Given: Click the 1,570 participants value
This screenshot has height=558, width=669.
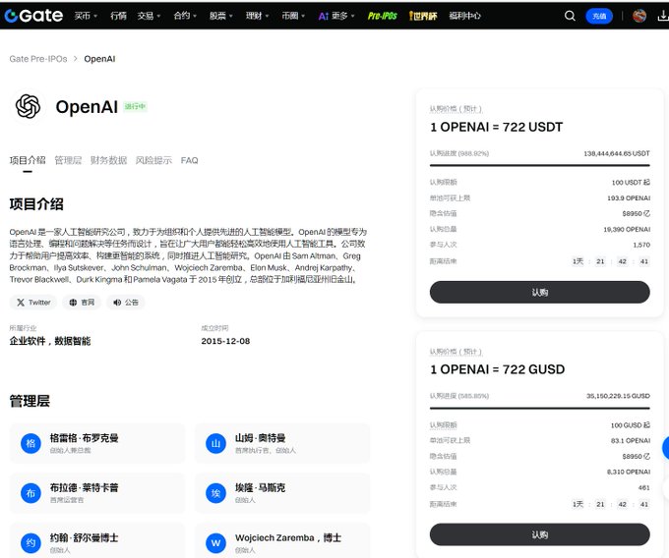Looking at the screenshot, I should (x=641, y=245).
